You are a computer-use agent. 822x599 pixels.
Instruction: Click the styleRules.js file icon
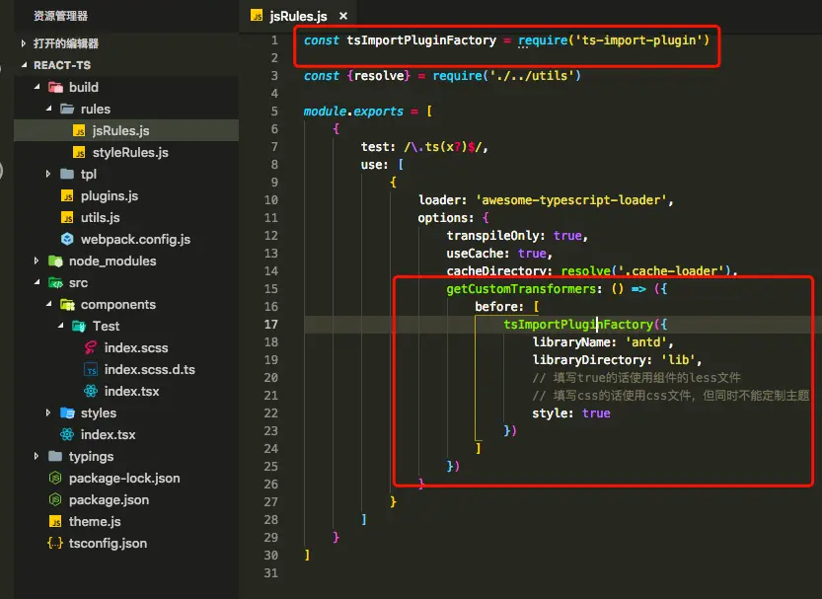[x=79, y=153]
